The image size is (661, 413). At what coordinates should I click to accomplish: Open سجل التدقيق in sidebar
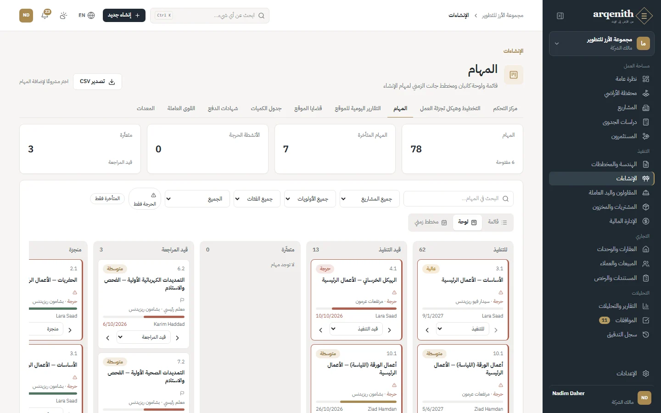click(602, 335)
